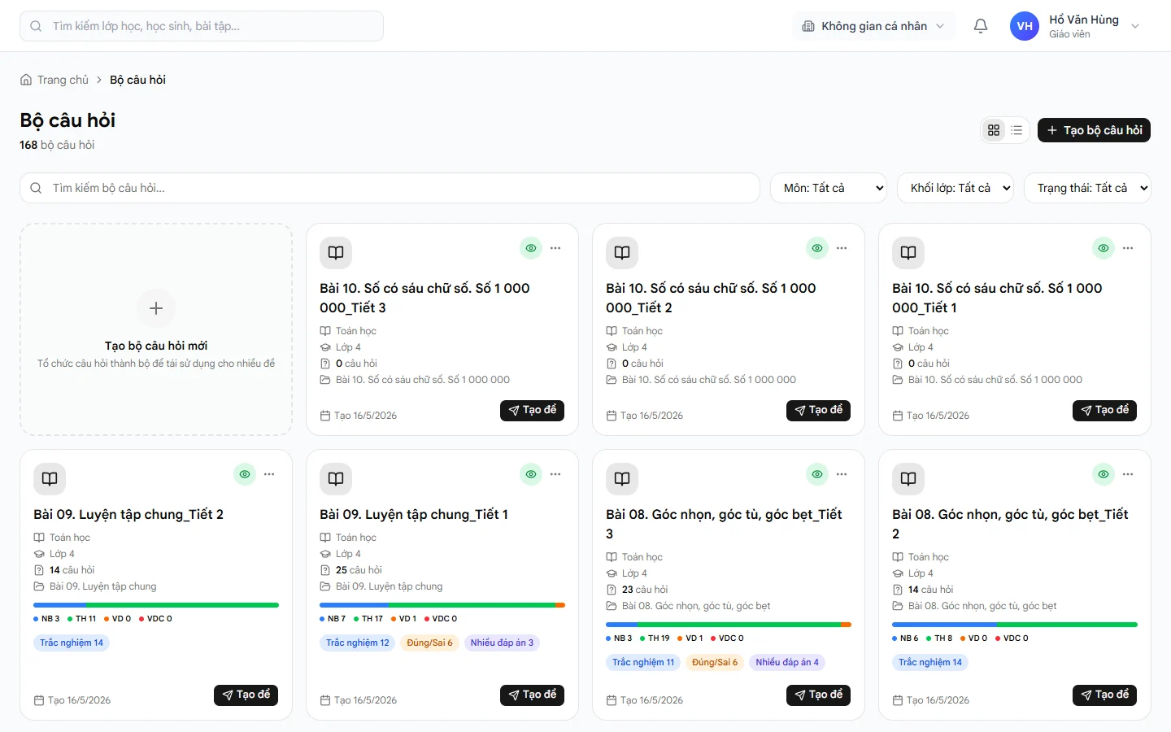This screenshot has height=732, width=1171.
Task: Click Tạo đề on Bài 09 Tiết 2 card
Action: point(246,695)
